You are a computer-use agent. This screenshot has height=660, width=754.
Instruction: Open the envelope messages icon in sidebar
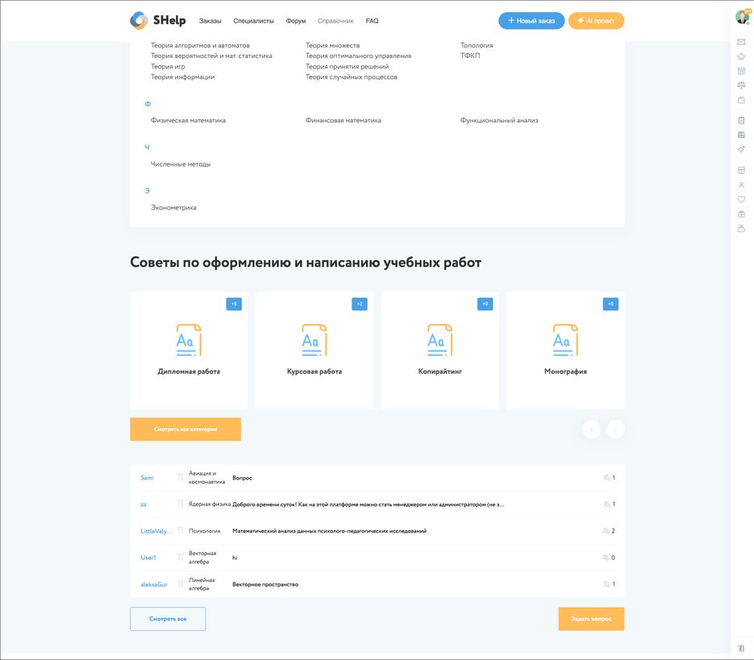coord(741,42)
